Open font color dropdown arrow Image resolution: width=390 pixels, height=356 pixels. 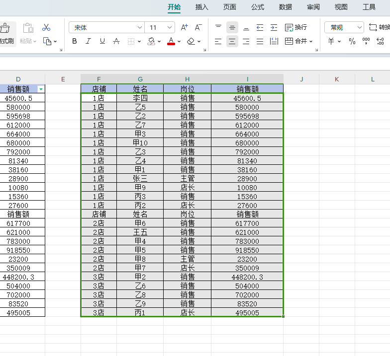coord(179,42)
